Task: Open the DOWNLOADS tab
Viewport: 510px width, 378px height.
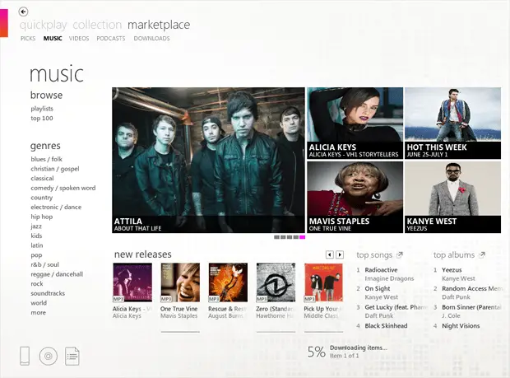Action: [x=151, y=39]
